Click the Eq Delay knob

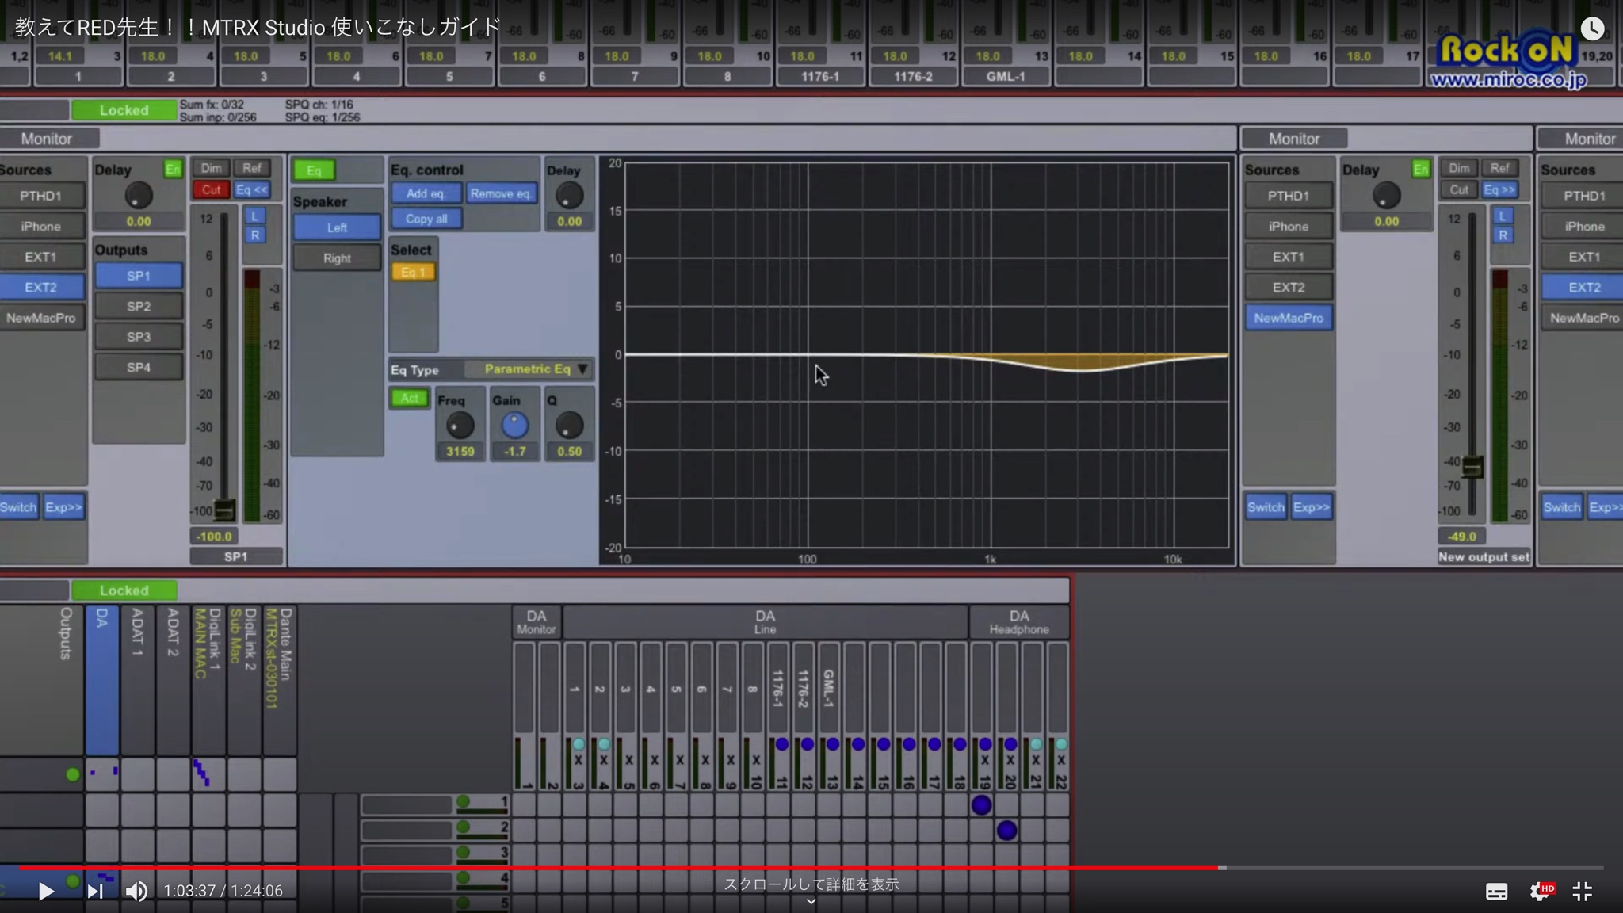point(568,195)
